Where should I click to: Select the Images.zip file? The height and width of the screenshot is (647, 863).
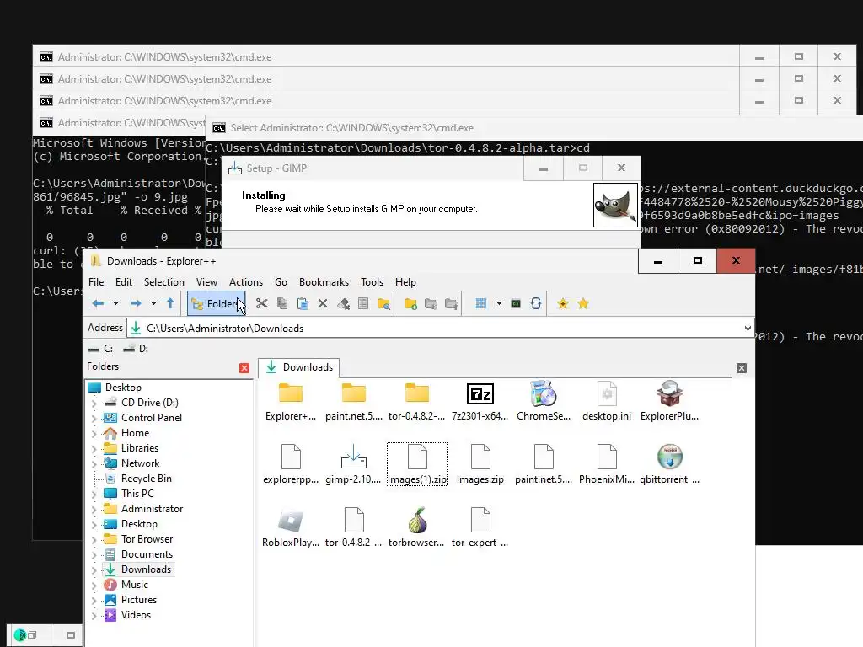click(480, 464)
